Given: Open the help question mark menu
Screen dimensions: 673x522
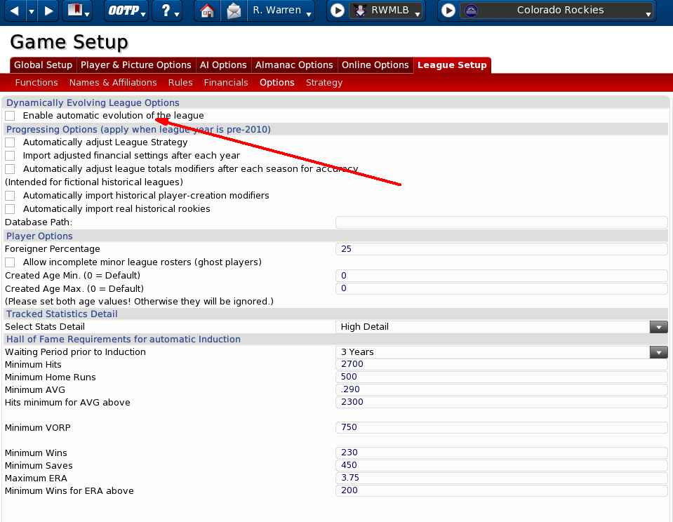Looking at the screenshot, I should coord(167,11).
